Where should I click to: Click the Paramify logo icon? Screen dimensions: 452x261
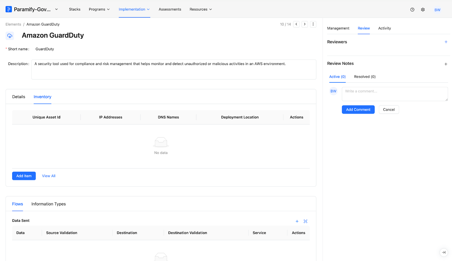click(x=9, y=9)
